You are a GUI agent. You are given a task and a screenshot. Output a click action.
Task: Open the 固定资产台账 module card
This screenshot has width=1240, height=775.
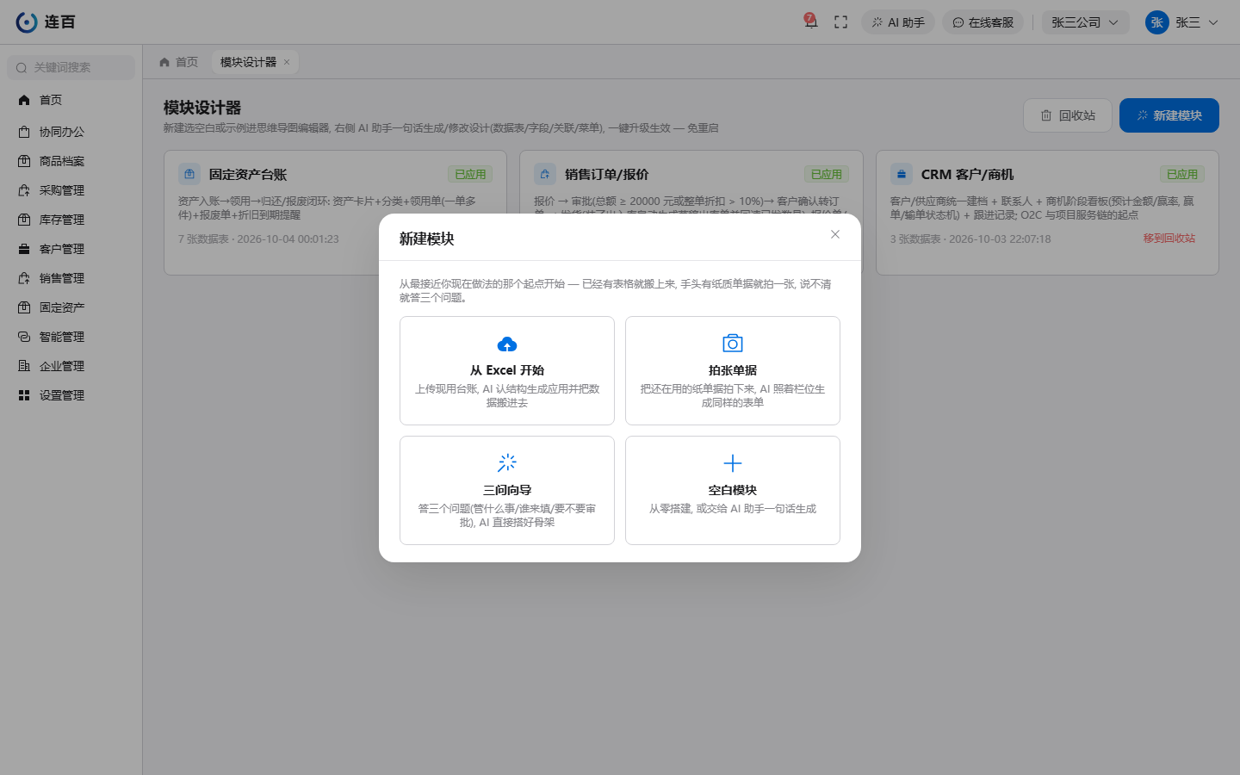tap(335, 213)
